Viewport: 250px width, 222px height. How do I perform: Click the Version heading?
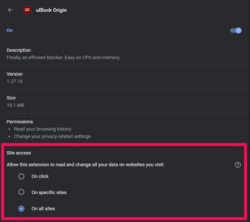point(15,74)
